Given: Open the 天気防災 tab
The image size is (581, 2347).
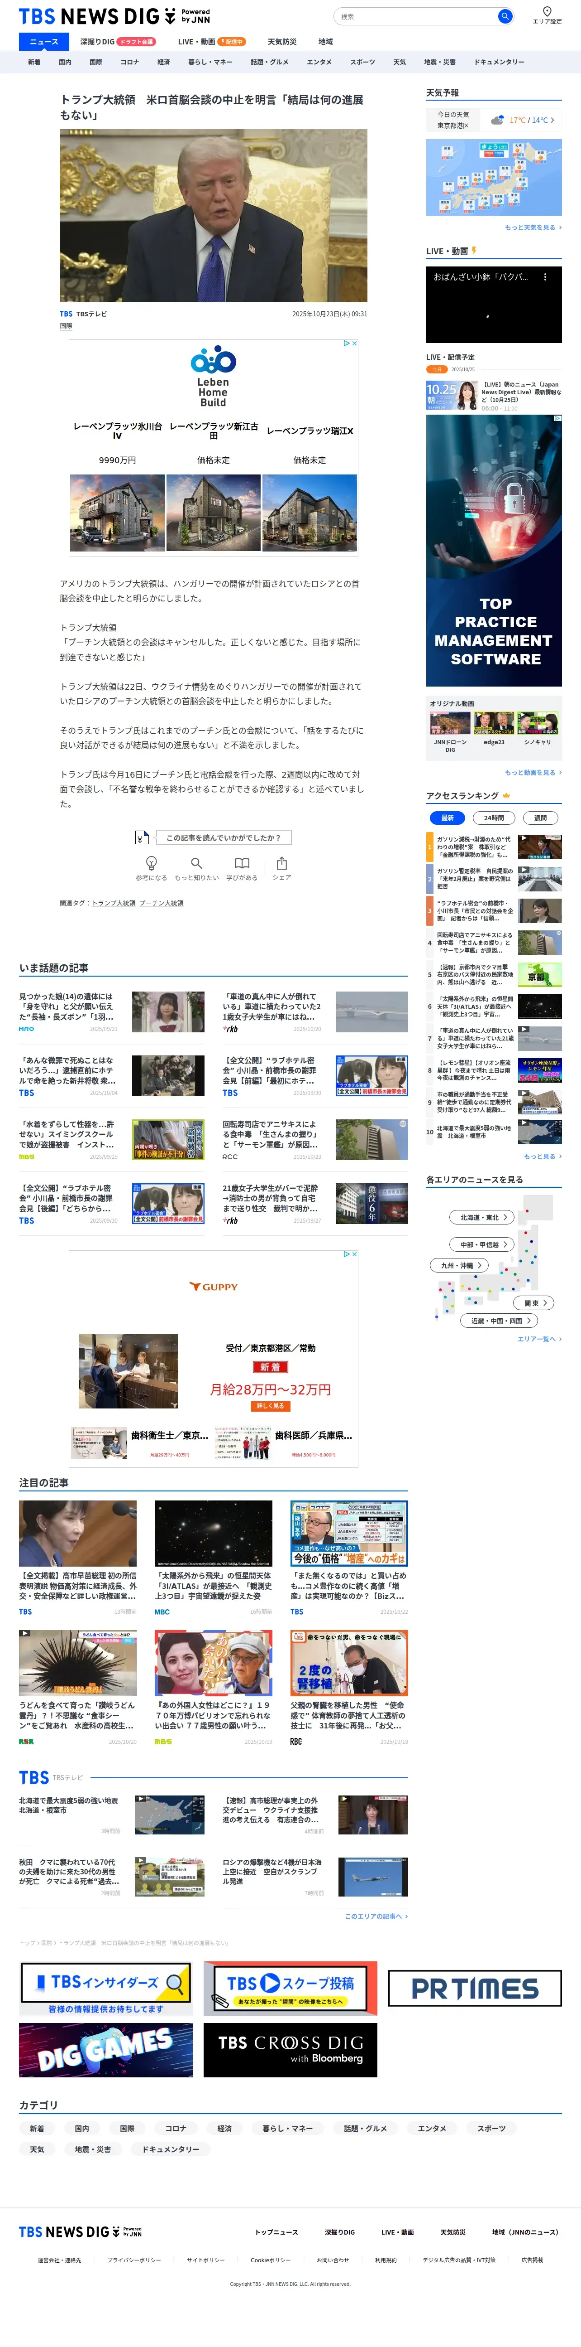Looking at the screenshot, I should [x=282, y=41].
